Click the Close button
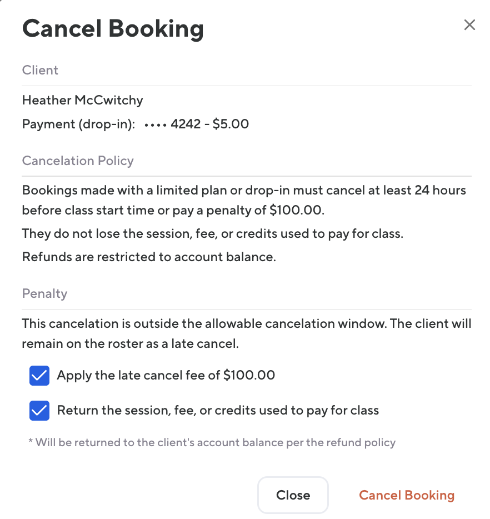The width and height of the screenshot is (490, 519). [293, 495]
